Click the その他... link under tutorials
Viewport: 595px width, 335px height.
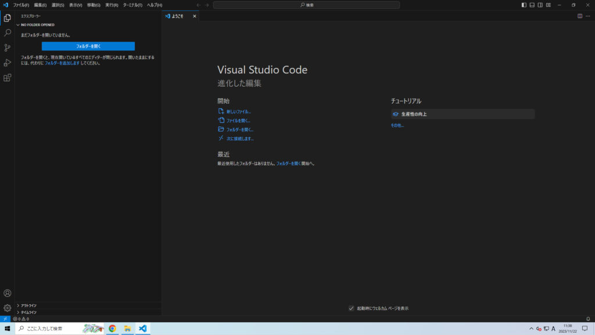(x=397, y=126)
